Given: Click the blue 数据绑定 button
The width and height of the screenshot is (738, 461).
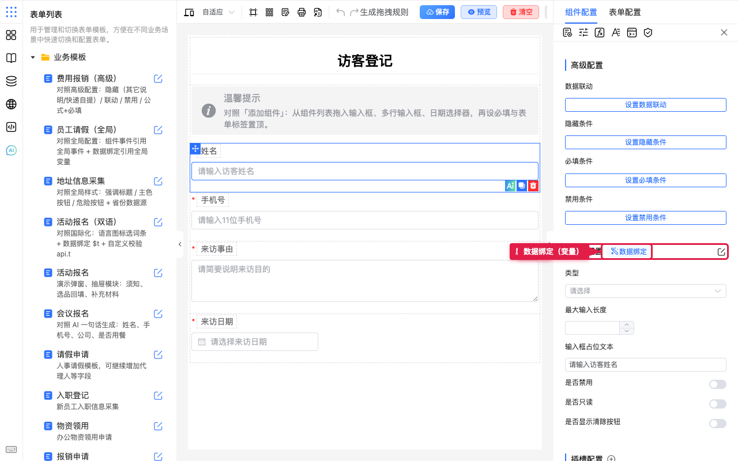Looking at the screenshot, I should pyautogui.click(x=628, y=252).
